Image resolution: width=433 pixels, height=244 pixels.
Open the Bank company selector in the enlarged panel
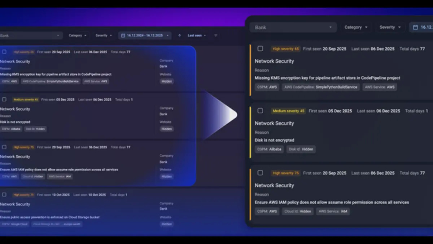click(x=293, y=27)
